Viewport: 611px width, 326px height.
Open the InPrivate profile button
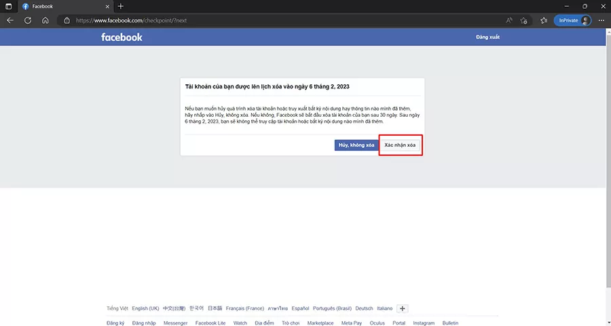click(x=572, y=20)
